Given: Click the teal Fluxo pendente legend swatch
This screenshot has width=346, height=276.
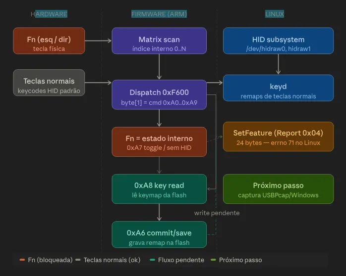Looking at the screenshot, I should coord(152,260).
